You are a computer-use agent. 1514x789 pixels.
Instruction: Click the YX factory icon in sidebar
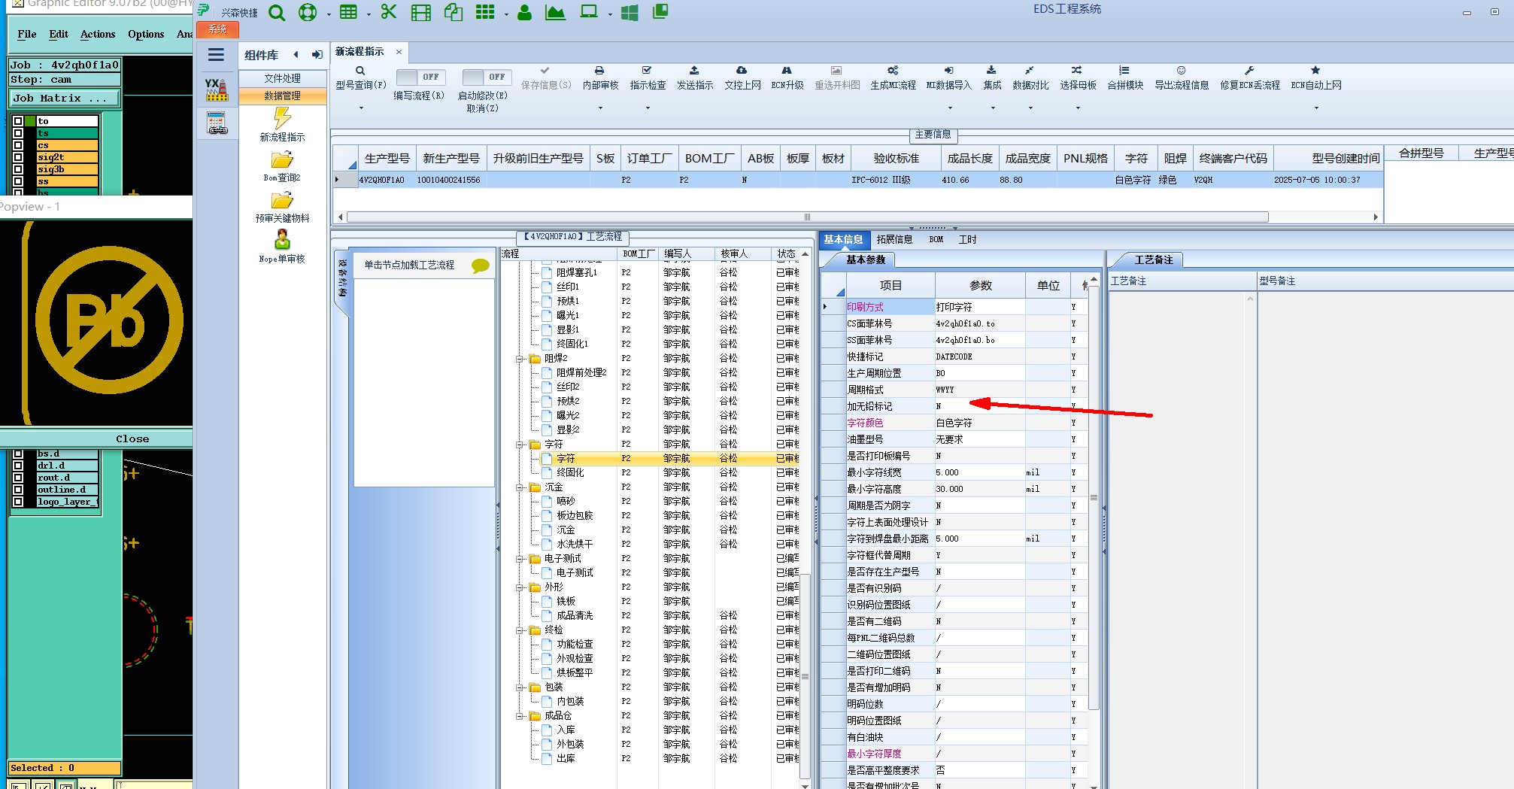(217, 89)
